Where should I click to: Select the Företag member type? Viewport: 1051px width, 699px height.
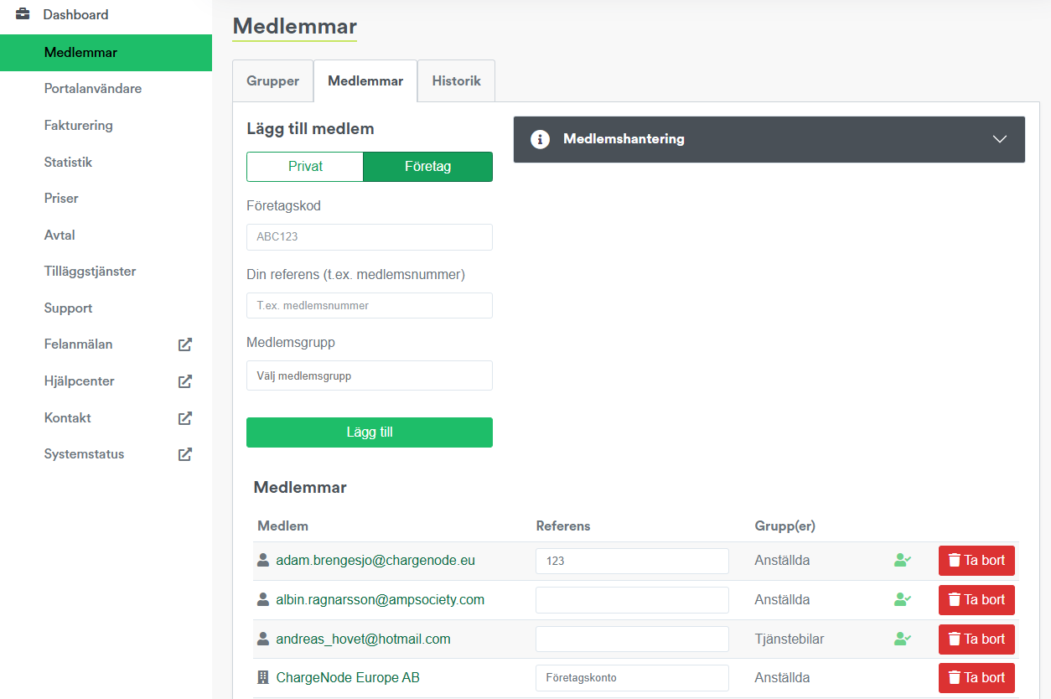click(427, 167)
